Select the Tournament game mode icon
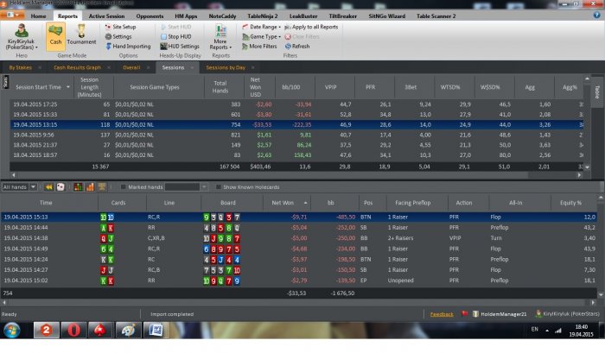 tap(81, 35)
